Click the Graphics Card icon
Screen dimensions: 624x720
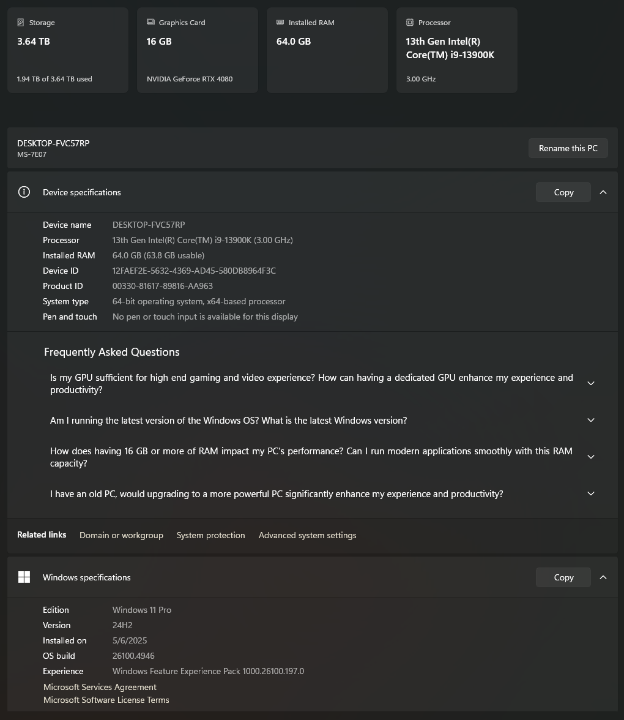pyautogui.click(x=150, y=22)
